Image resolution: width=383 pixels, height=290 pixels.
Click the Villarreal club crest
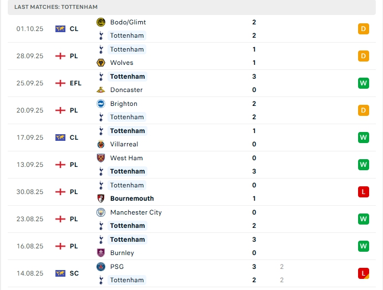tap(101, 144)
